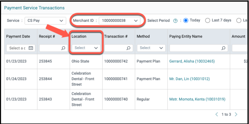Open Mr. Dan, Lin (10031012) link

click(x=190, y=79)
